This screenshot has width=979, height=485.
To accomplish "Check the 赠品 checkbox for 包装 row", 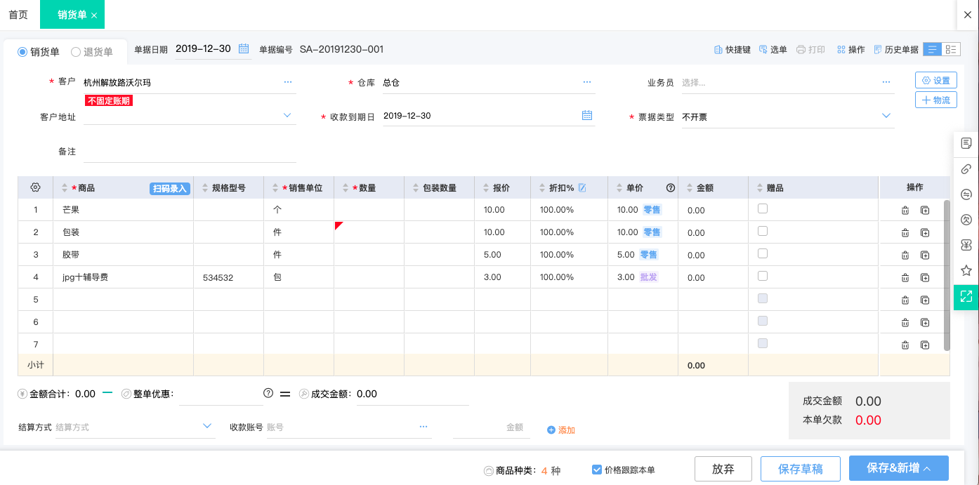I will (x=762, y=232).
